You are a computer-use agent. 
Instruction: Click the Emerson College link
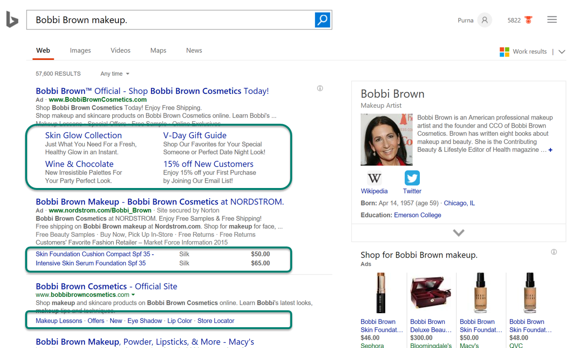417,215
